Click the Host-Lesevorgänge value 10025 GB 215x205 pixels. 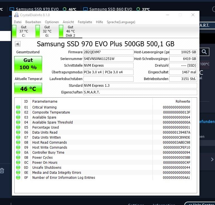pos(183,52)
